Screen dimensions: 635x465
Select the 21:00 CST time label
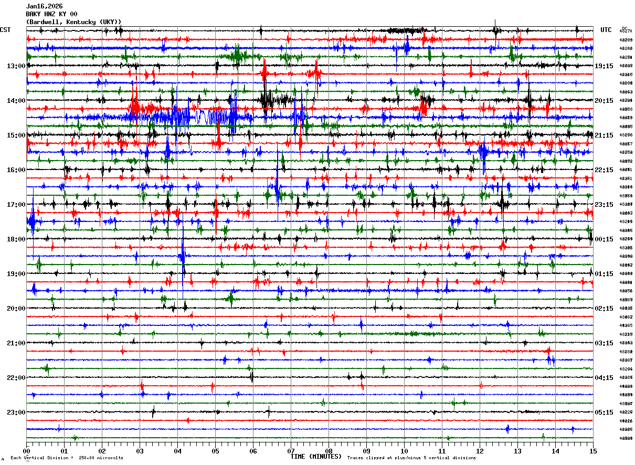coord(16,343)
